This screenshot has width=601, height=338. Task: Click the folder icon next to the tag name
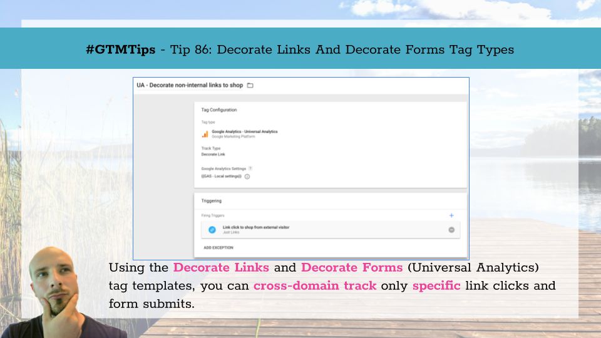pos(250,86)
